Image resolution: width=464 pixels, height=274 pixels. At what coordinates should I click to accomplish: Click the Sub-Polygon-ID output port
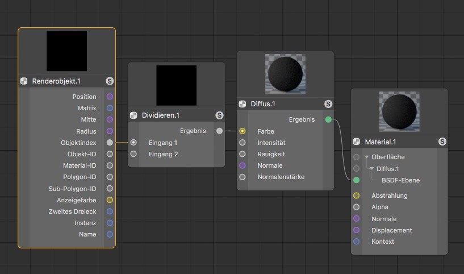(110, 188)
